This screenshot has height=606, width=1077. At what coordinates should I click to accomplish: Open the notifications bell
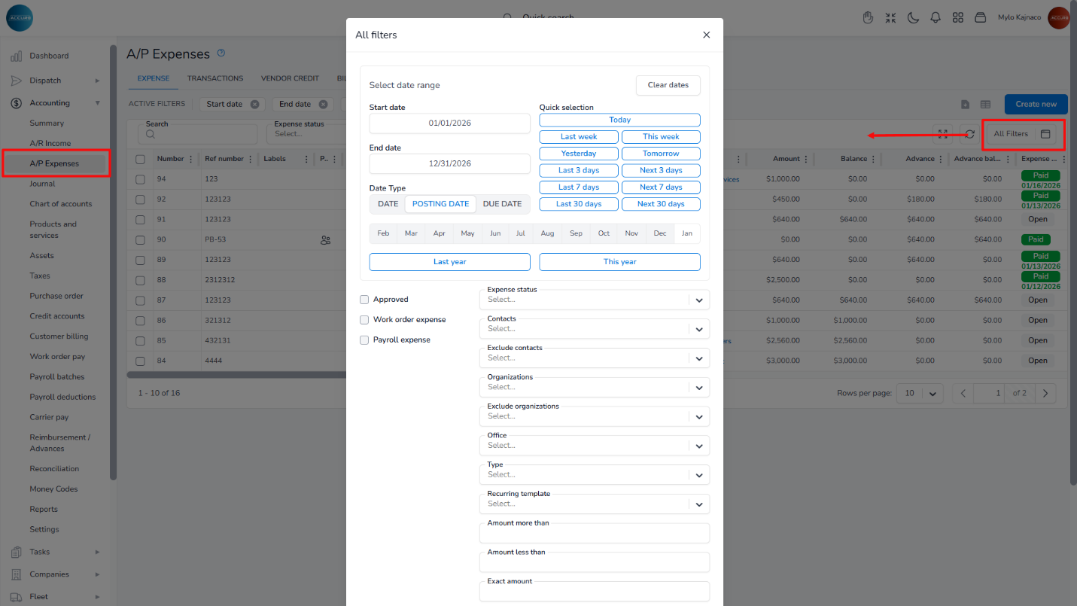(x=936, y=17)
